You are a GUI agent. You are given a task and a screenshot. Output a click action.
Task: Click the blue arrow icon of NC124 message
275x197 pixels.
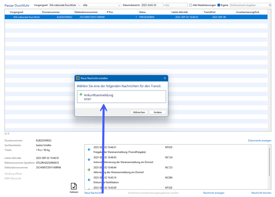tap(89, 160)
